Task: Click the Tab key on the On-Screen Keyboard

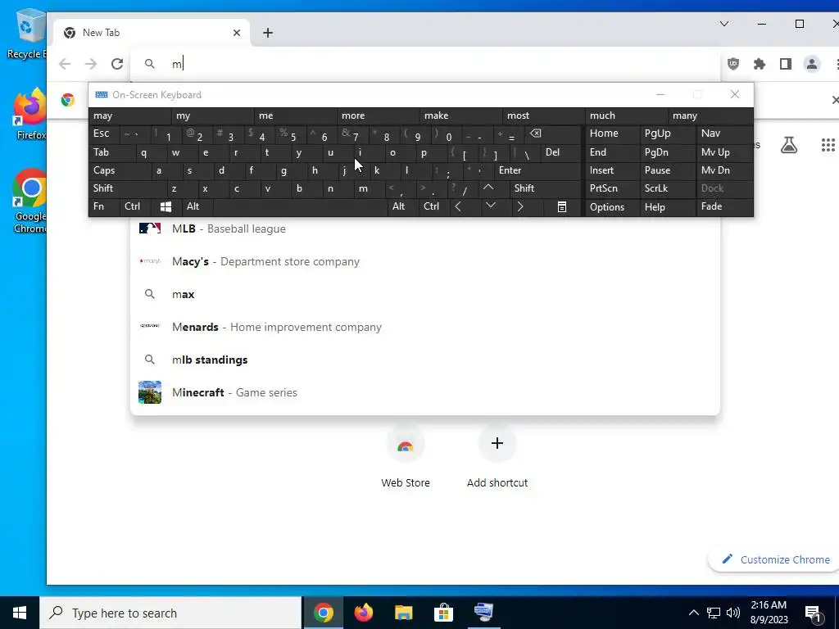Action: 111,152
